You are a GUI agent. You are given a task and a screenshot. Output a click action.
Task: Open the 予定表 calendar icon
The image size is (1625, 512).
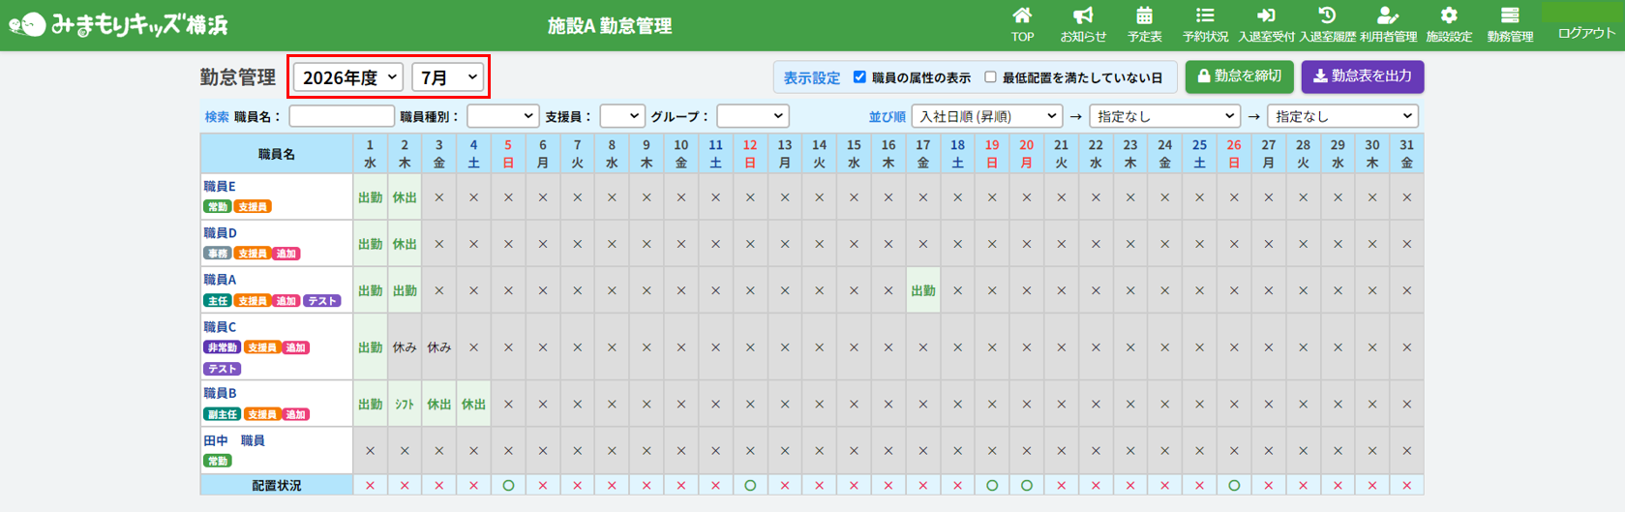pyautogui.click(x=1144, y=24)
